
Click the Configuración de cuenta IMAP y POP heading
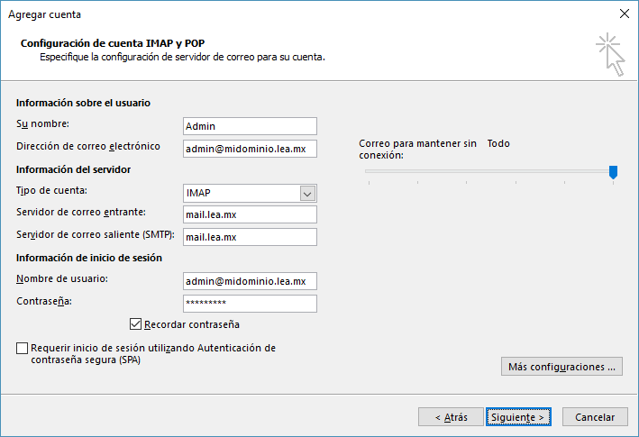tap(113, 43)
